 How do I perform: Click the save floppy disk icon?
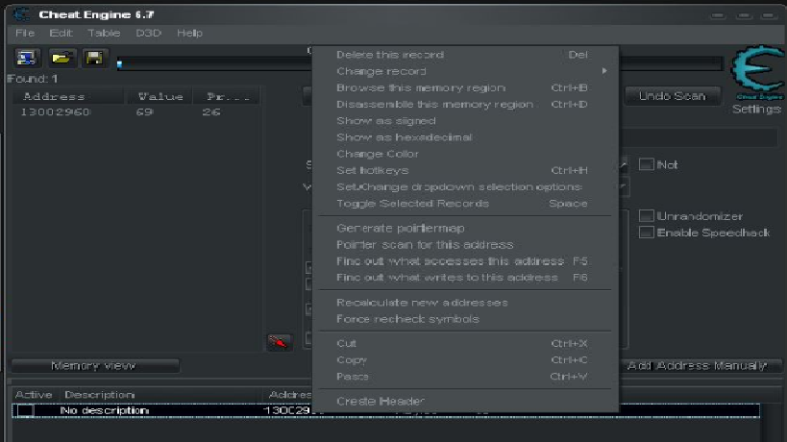click(93, 59)
